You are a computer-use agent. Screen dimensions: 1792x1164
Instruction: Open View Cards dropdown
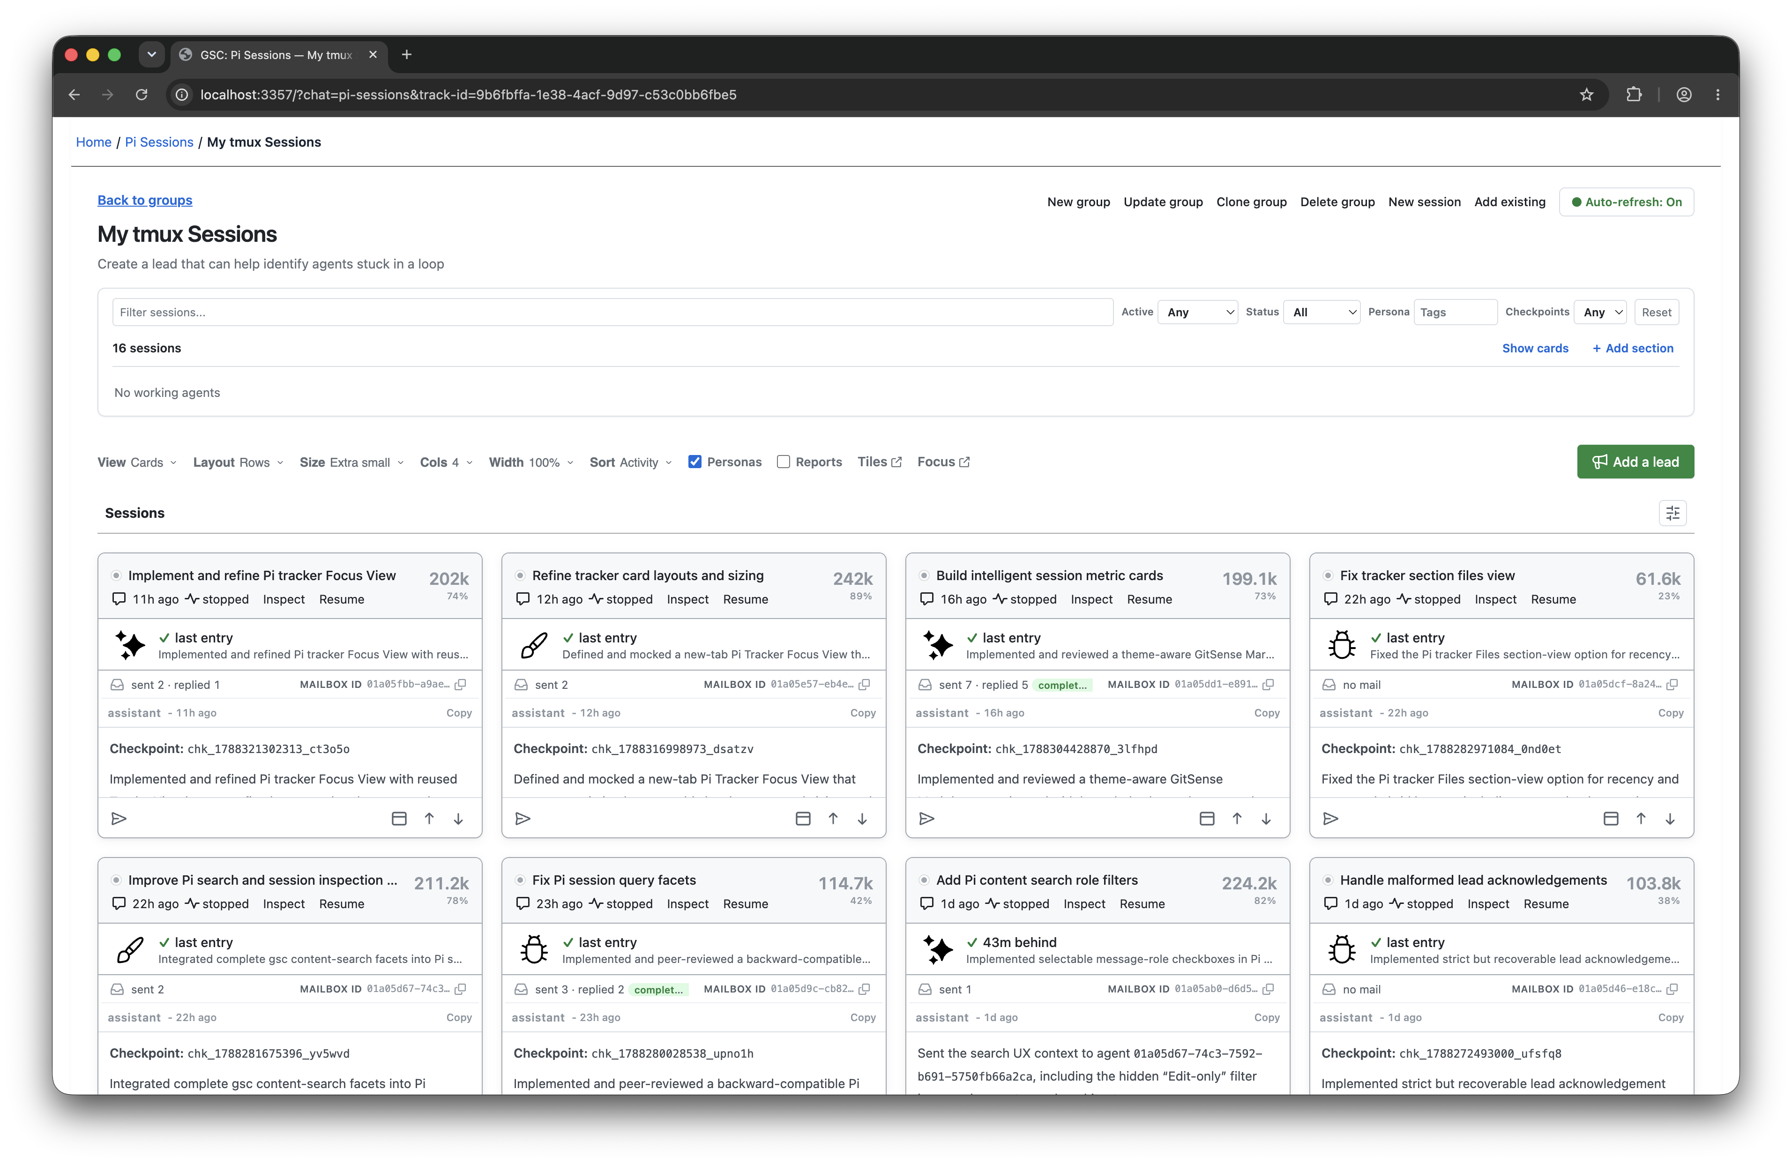[137, 463]
